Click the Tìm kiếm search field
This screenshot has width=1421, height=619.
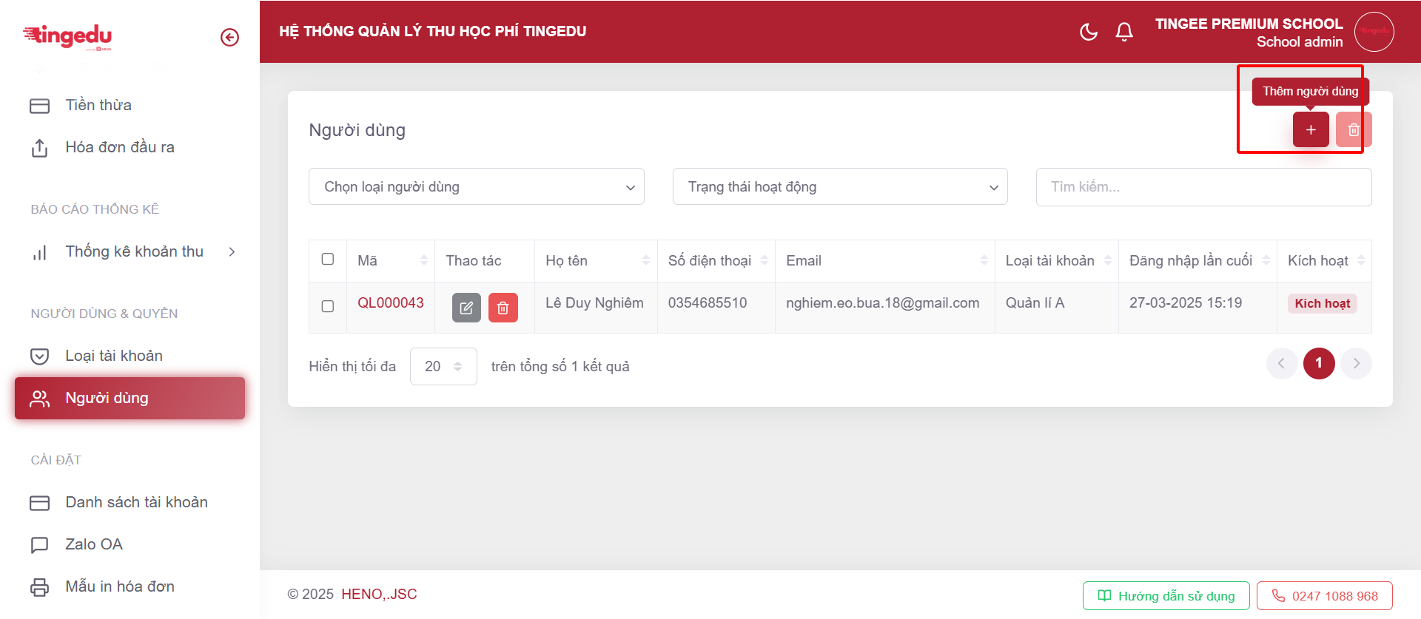pos(1203,187)
